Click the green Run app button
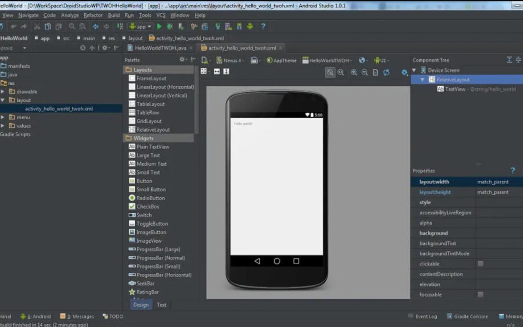This screenshot has height=327, width=523. (x=159, y=27)
